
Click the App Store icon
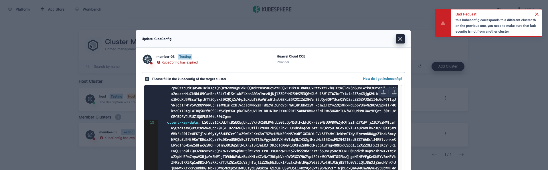coord(42,9)
